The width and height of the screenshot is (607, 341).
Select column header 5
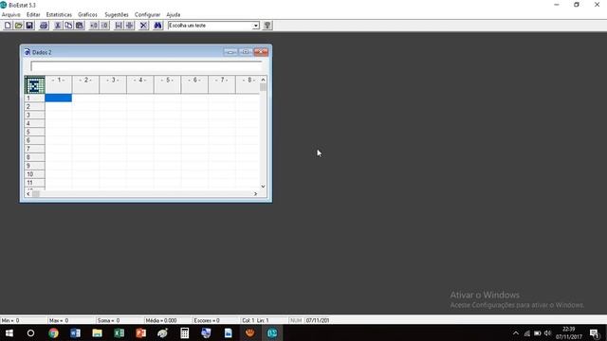(x=167, y=84)
